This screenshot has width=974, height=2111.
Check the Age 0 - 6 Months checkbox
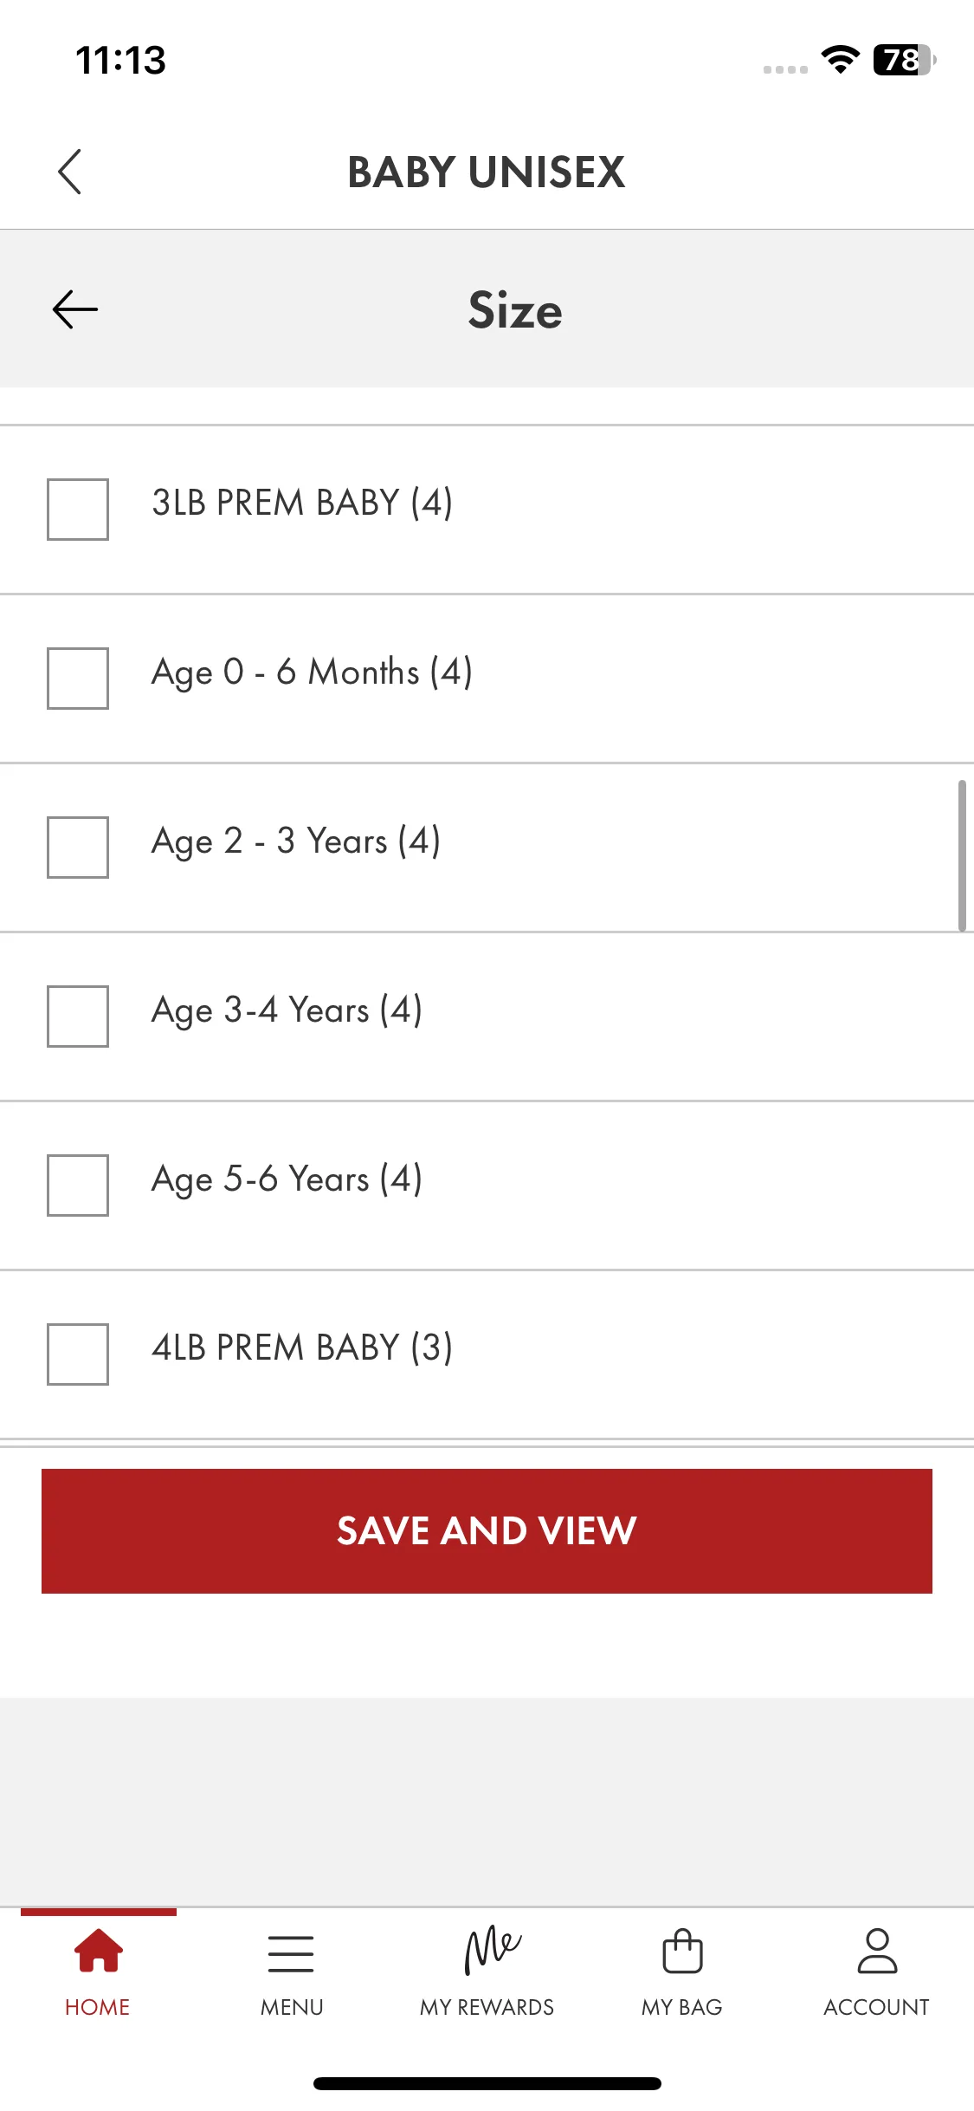[78, 679]
